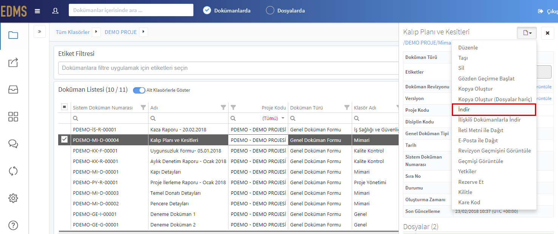This screenshot has width=558, height=234.
Task: Click the document search input field
Action: [x=131, y=10]
